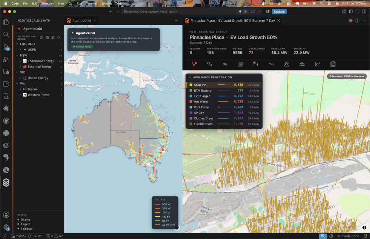370x239 pixels.
Task: Open the Python view in activity bar
Action: (x=6, y=133)
